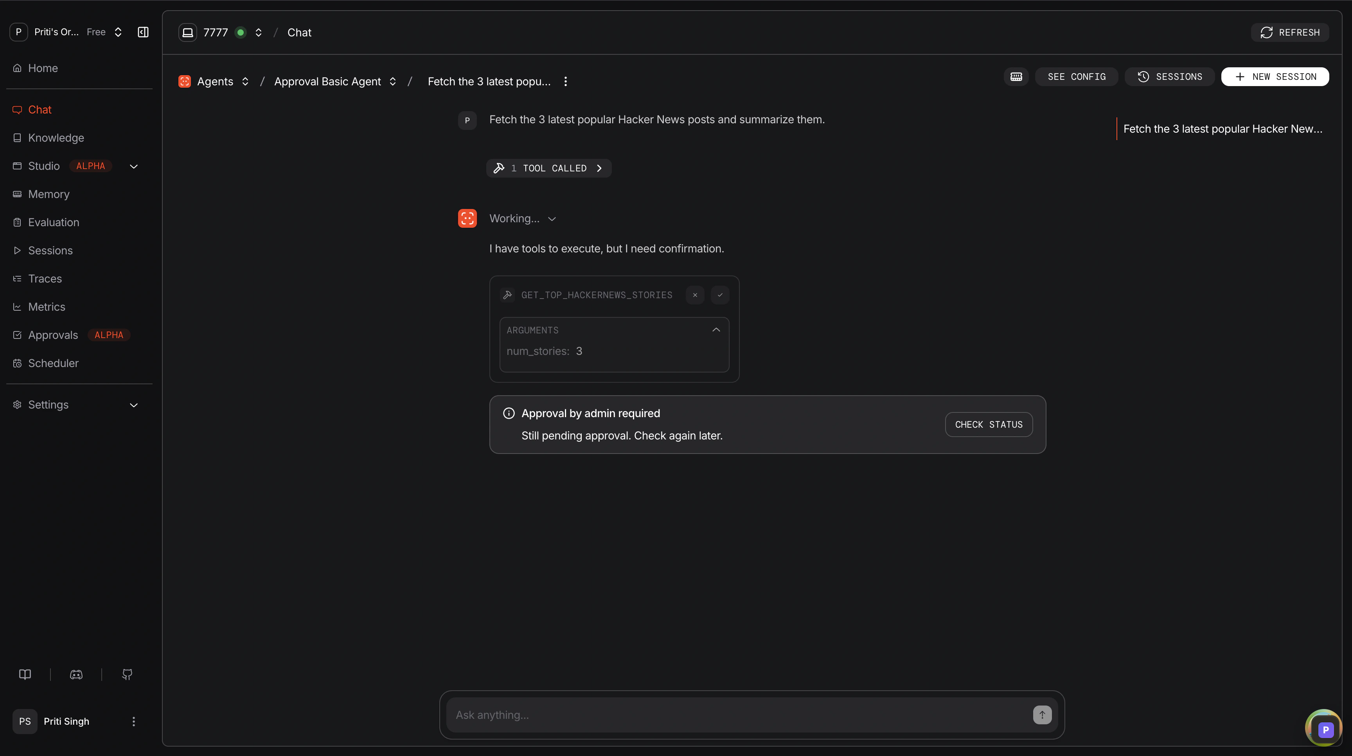Open the Knowledge section in sidebar

coord(56,138)
